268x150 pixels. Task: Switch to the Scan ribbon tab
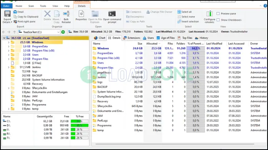pos(31,6)
